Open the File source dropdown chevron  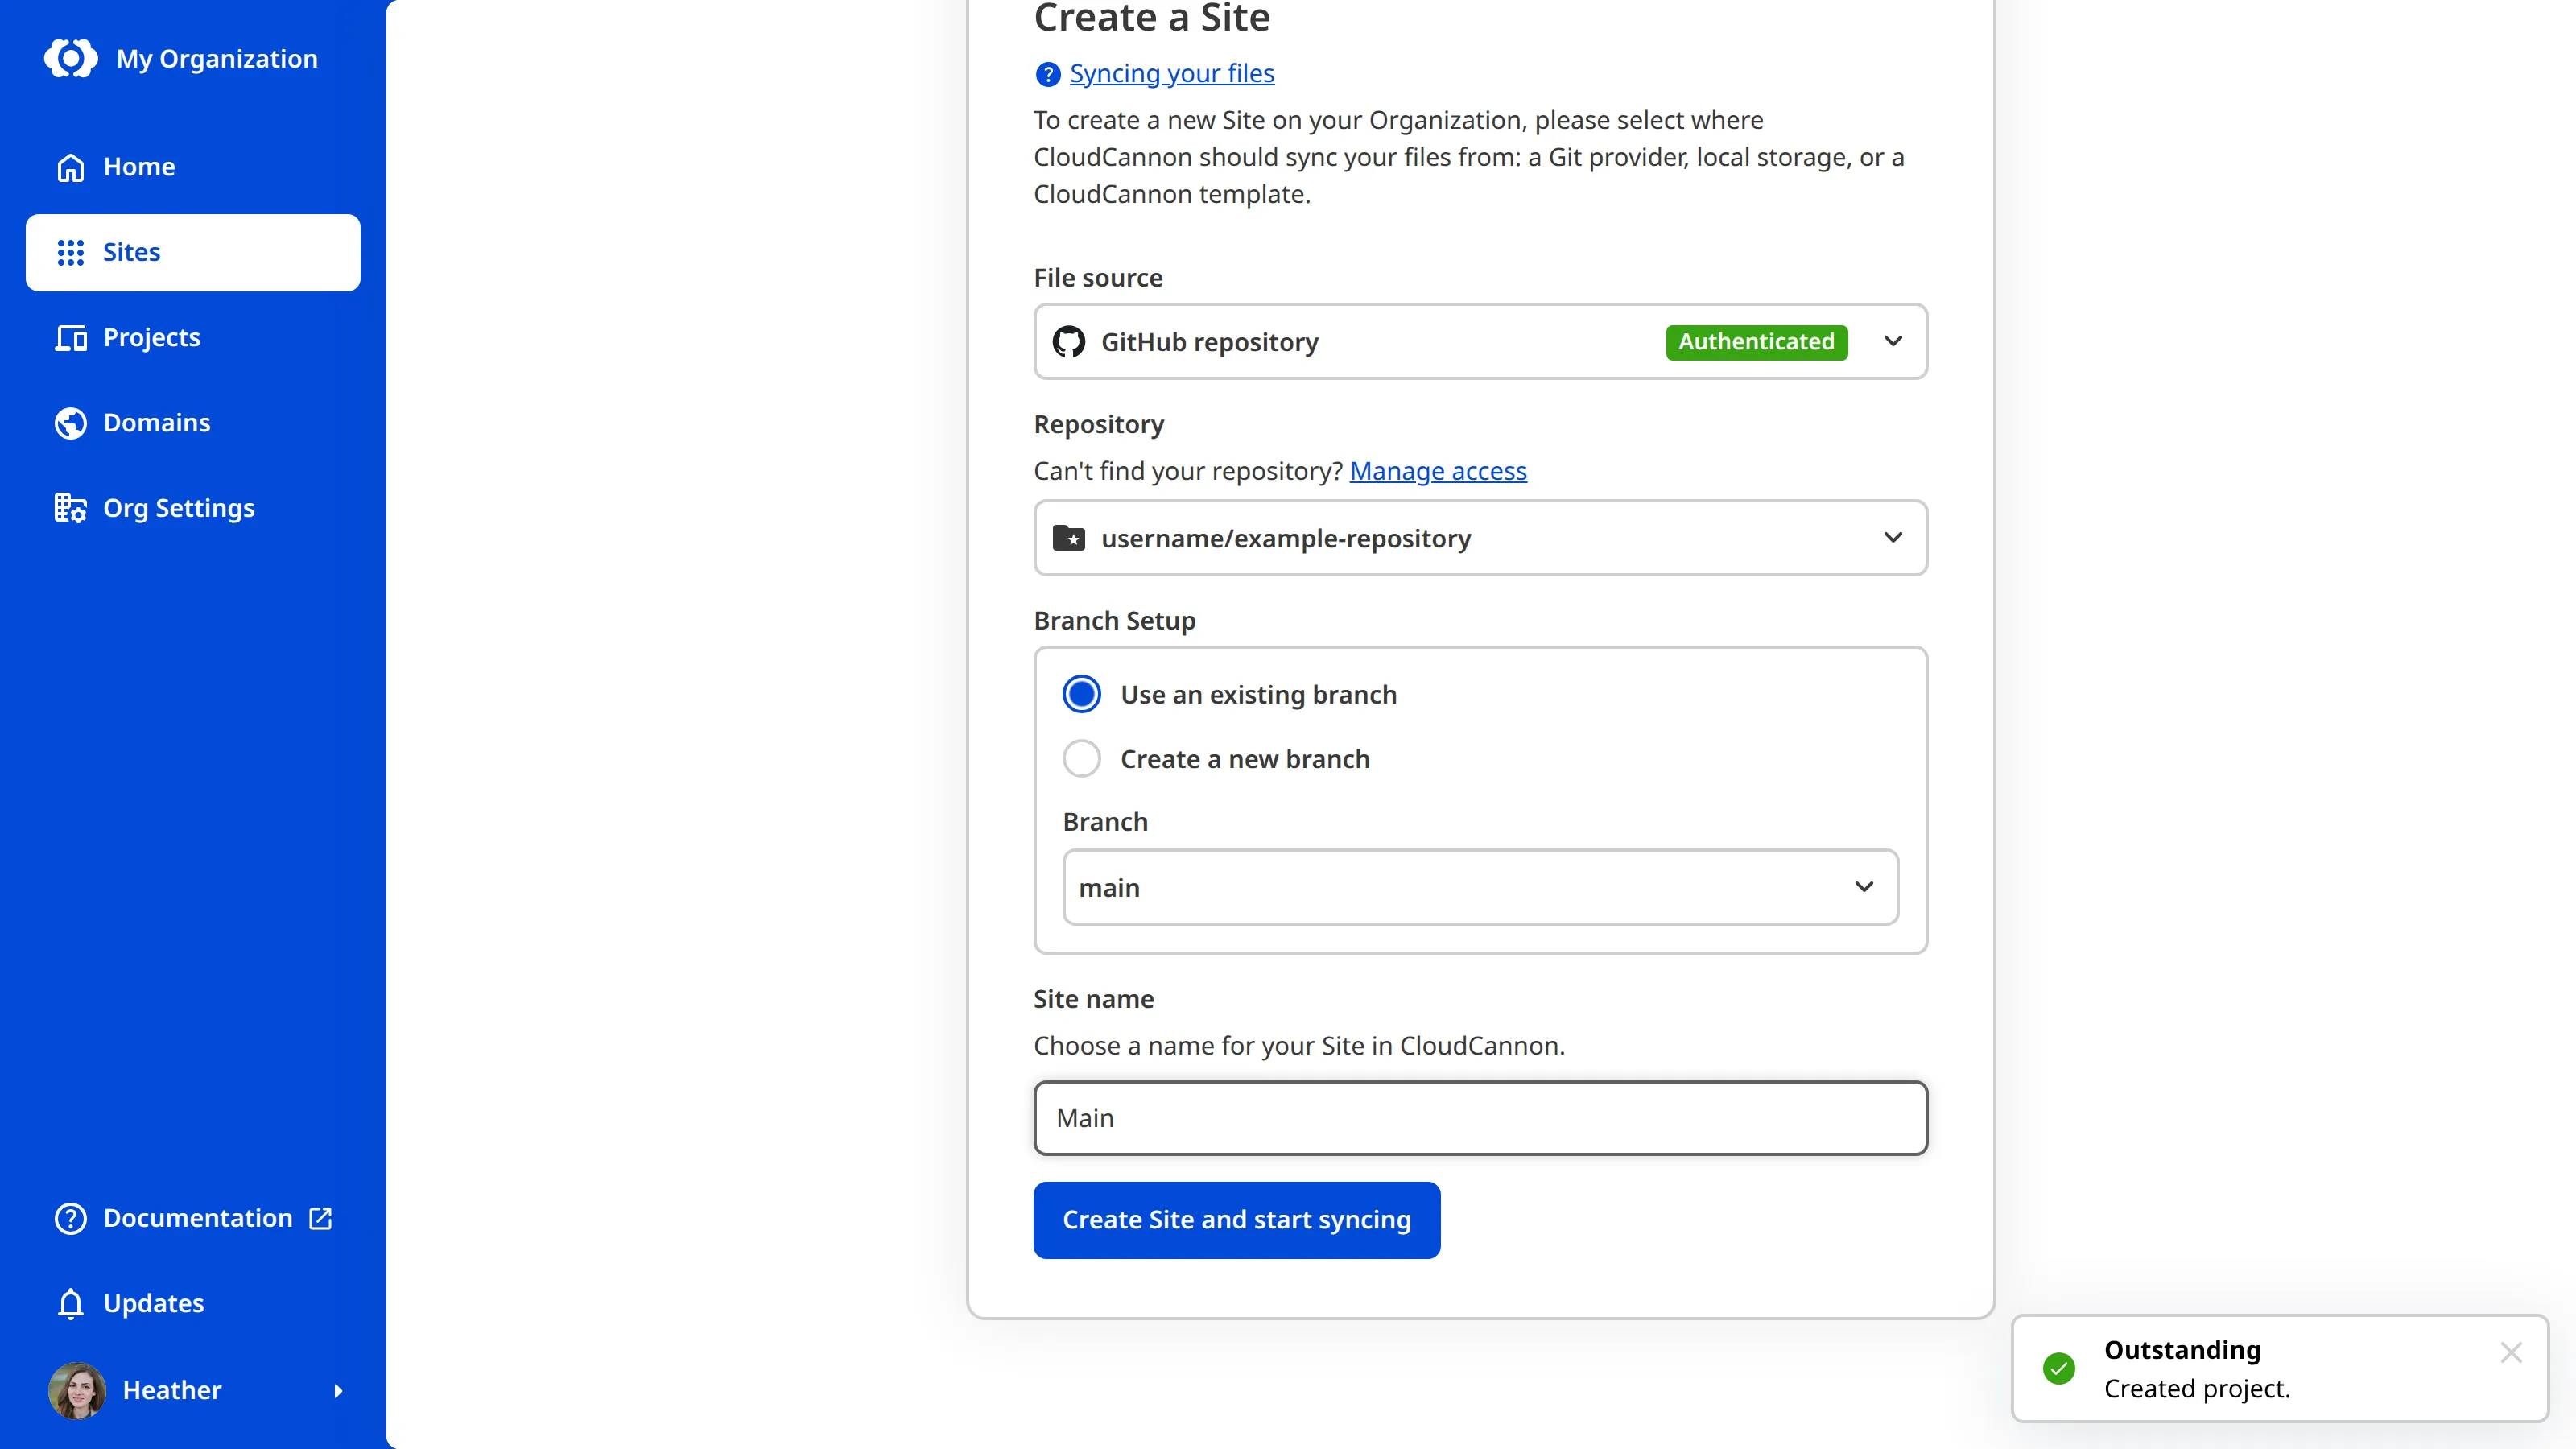[x=1893, y=341]
